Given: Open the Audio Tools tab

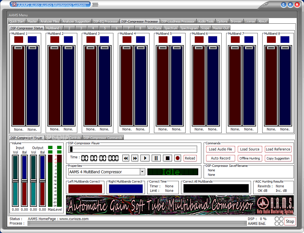Looking at the screenshot, I should click(206, 21).
